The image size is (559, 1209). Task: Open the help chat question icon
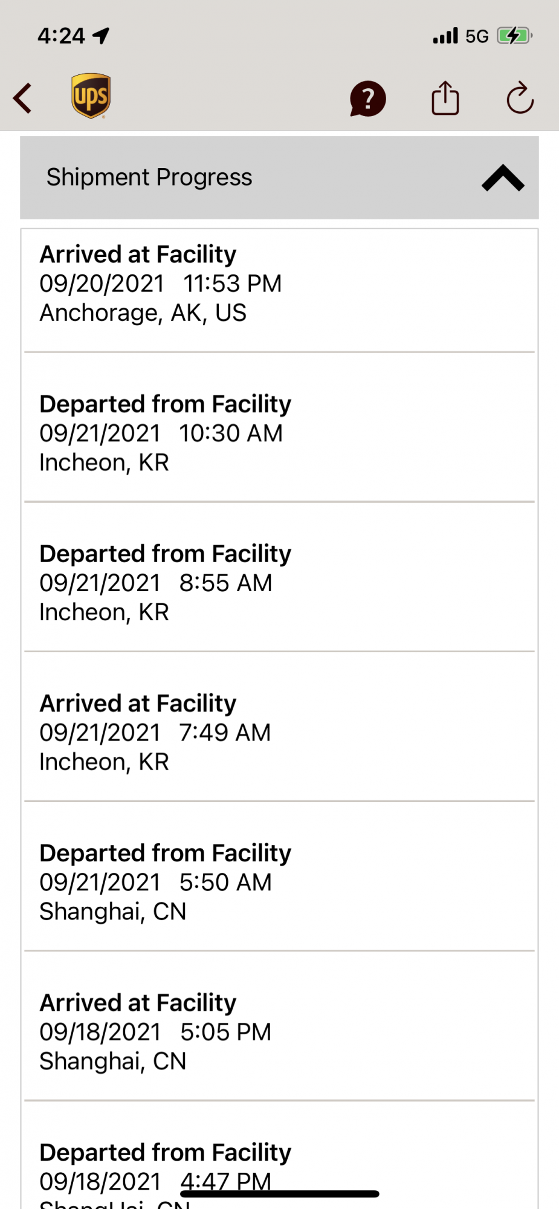click(x=367, y=99)
